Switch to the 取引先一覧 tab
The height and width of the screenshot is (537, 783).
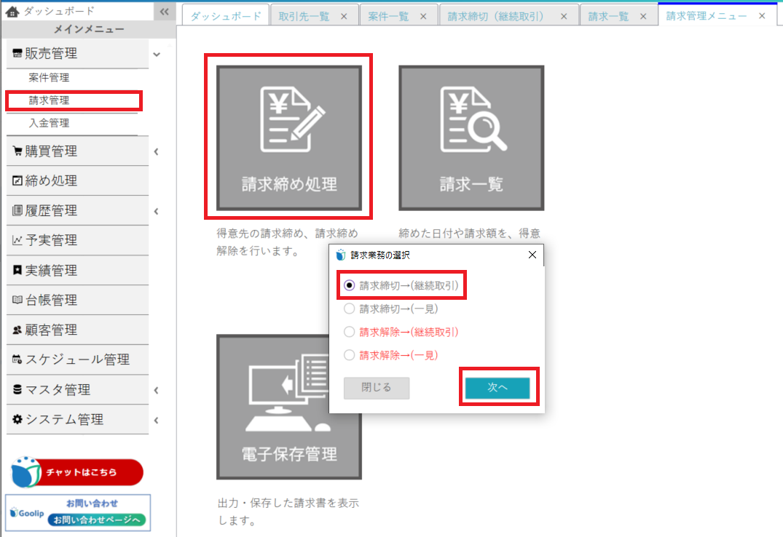pyautogui.click(x=304, y=16)
